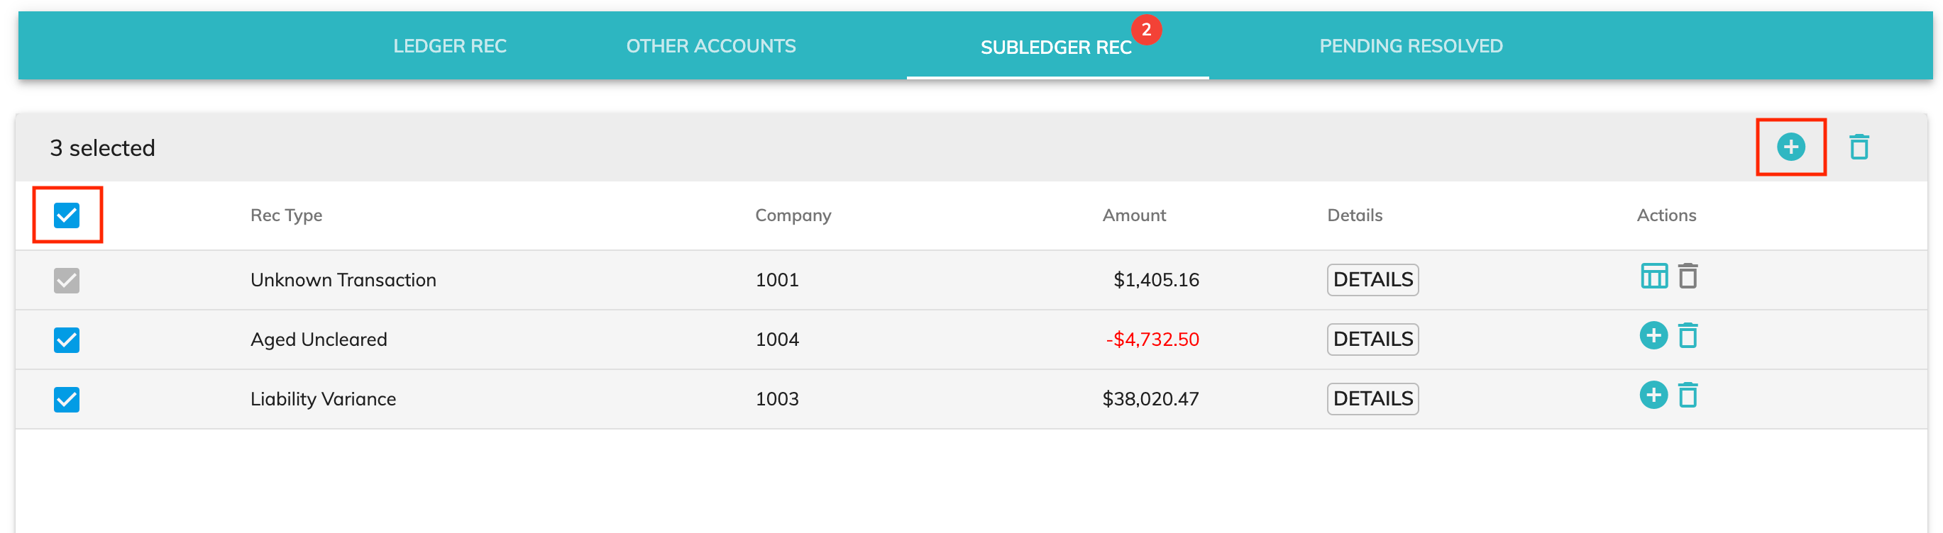Click the trash icon in selection toolbar
Image resolution: width=1943 pixels, height=533 pixels.
click(1859, 147)
